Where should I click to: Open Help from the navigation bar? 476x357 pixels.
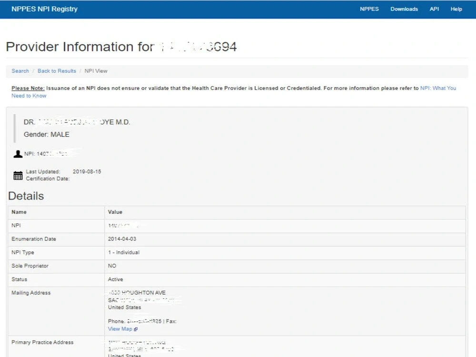[456, 9]
